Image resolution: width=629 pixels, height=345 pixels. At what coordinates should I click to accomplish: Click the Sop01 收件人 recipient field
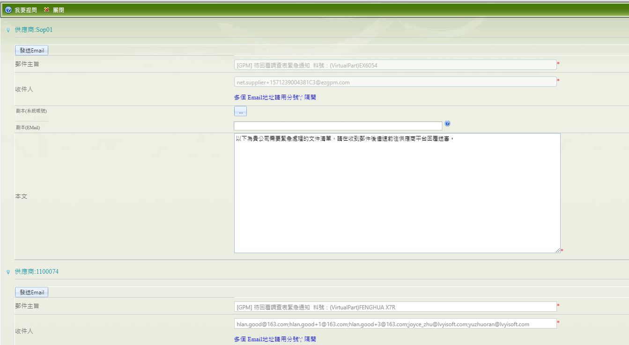[x=395, y=82]
